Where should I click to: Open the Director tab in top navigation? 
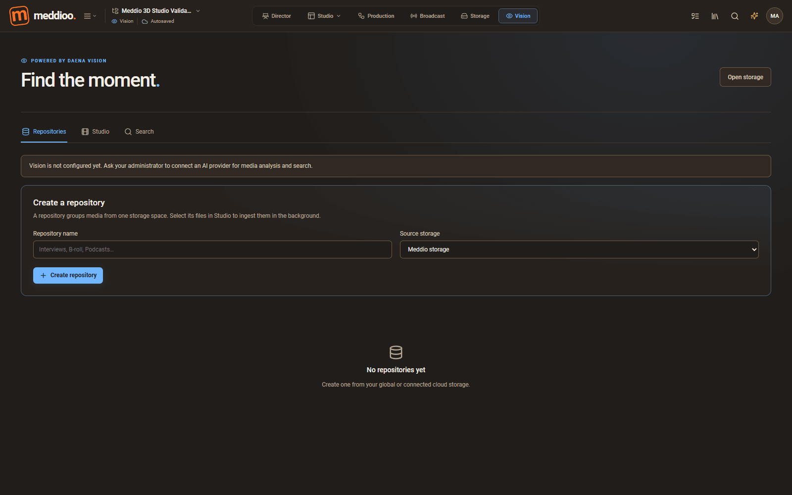[276, 16]
